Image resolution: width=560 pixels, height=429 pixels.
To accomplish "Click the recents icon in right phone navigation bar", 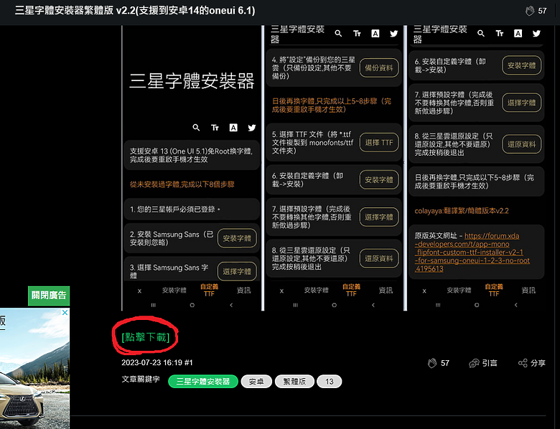I will (x=438, y=305).
